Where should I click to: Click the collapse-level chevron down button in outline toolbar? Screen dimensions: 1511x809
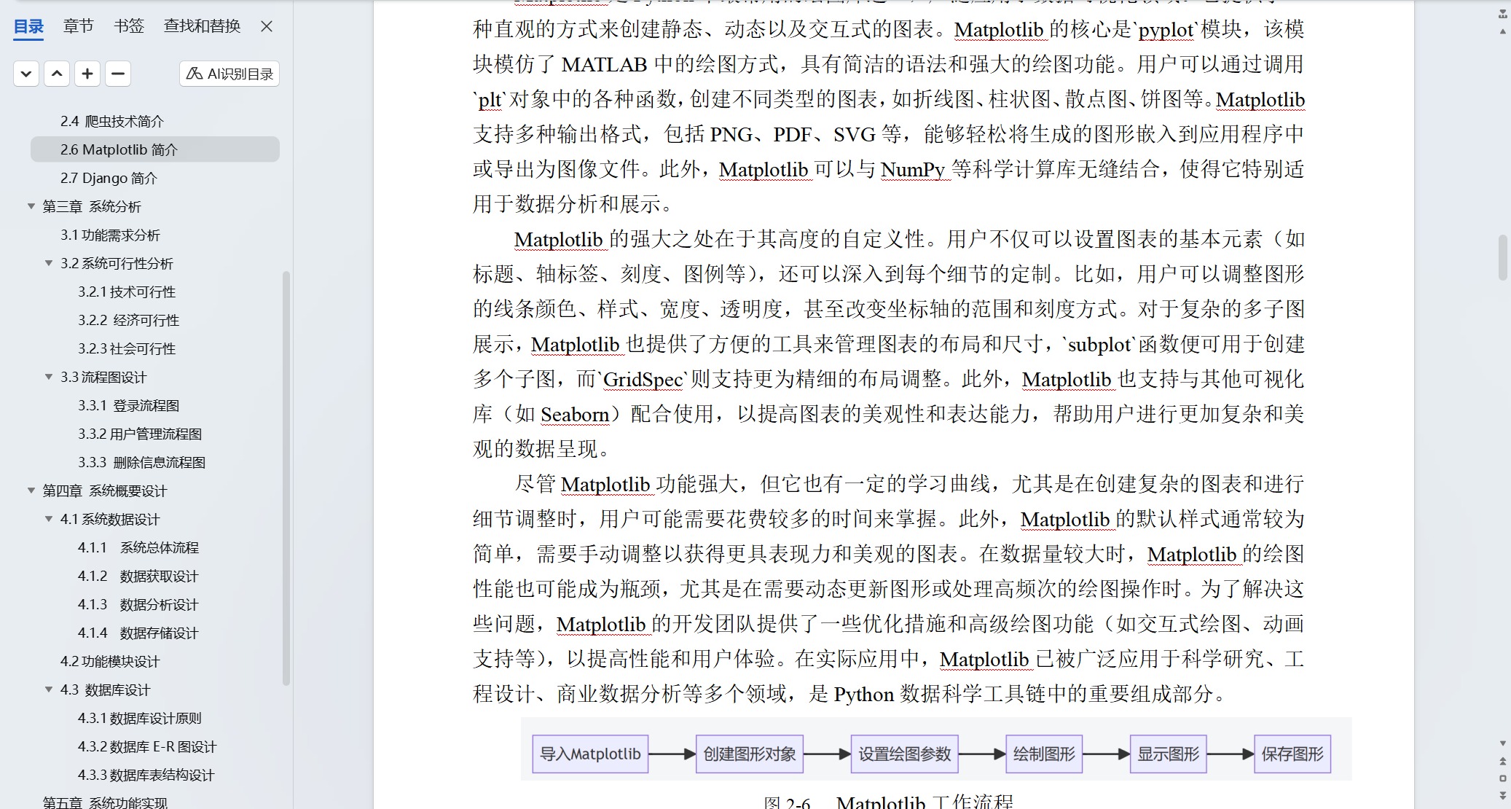(x=26, y=74)
